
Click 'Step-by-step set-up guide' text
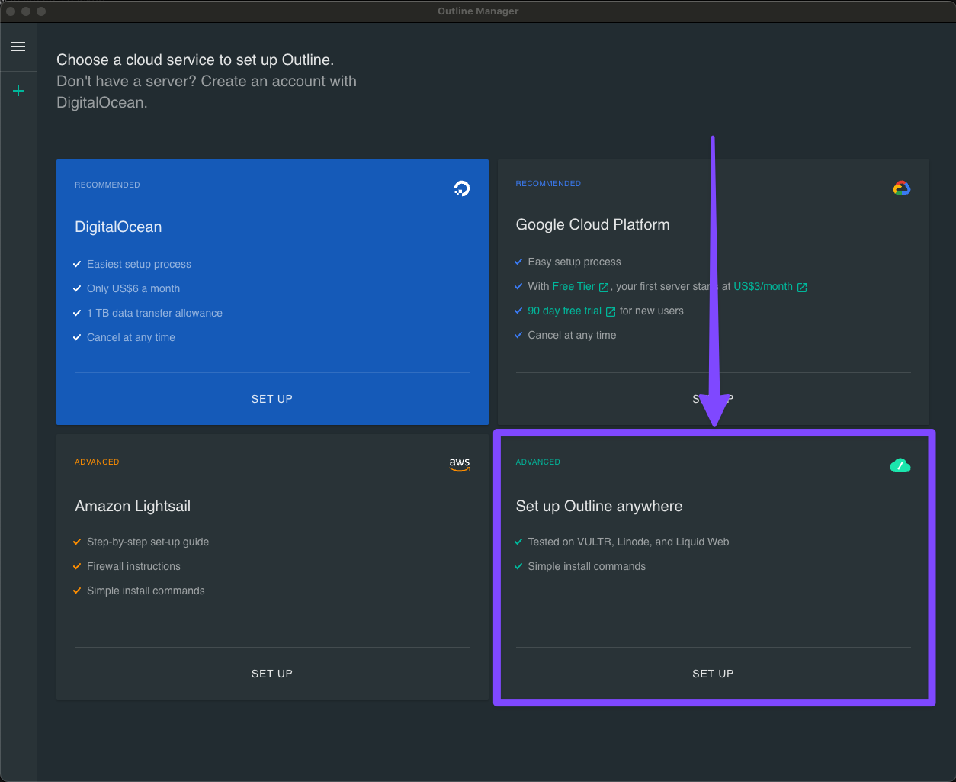pos(148,542)
